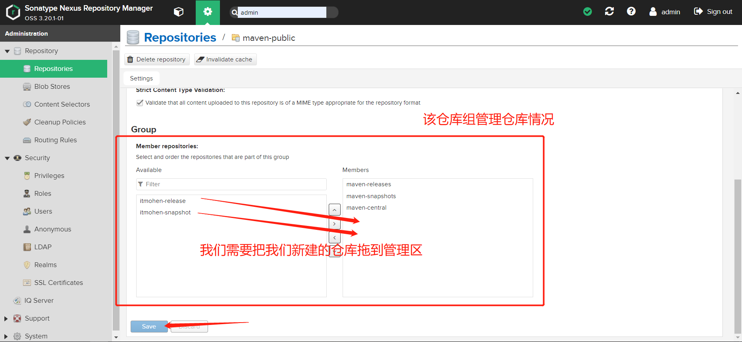Click the sidebar scrollbar up arrow
The height and width of the screenshot is (342, 742).
(116, 47)
